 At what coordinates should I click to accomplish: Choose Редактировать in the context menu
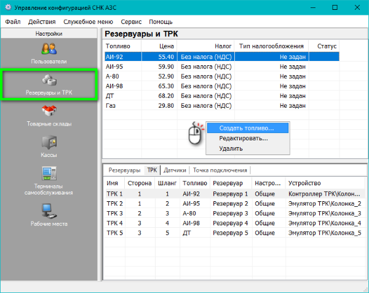pos(244,138)
